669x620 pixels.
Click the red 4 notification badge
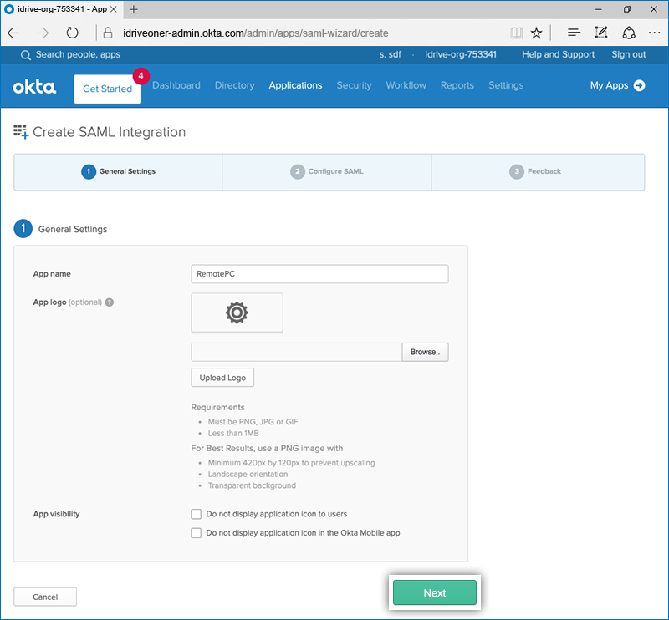pos(140,76)
